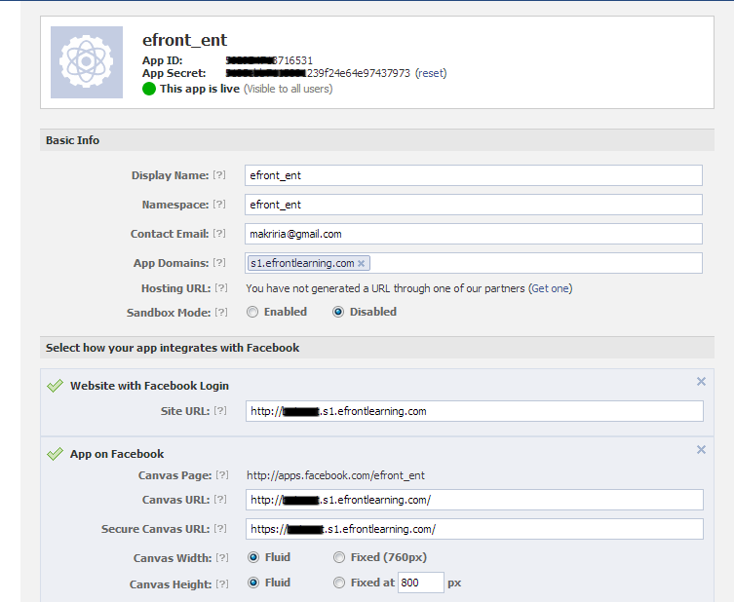Click the Website with Facebook Login checkmark
734x602 pixels.
point(55,386)
